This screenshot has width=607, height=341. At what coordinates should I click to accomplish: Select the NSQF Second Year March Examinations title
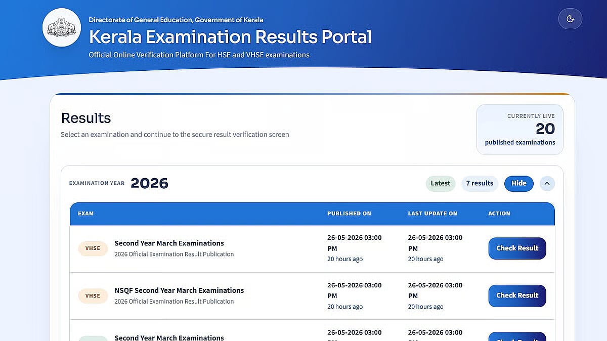[179, 290]
